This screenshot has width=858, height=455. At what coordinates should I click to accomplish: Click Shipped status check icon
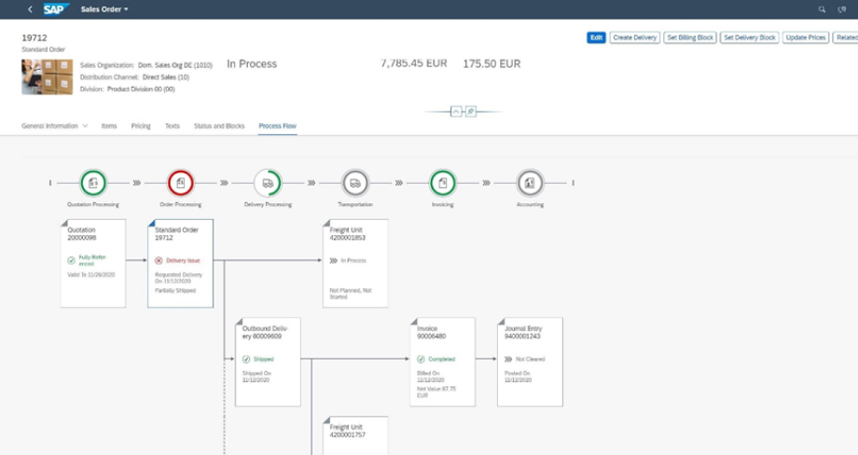(x=246, y=359)
